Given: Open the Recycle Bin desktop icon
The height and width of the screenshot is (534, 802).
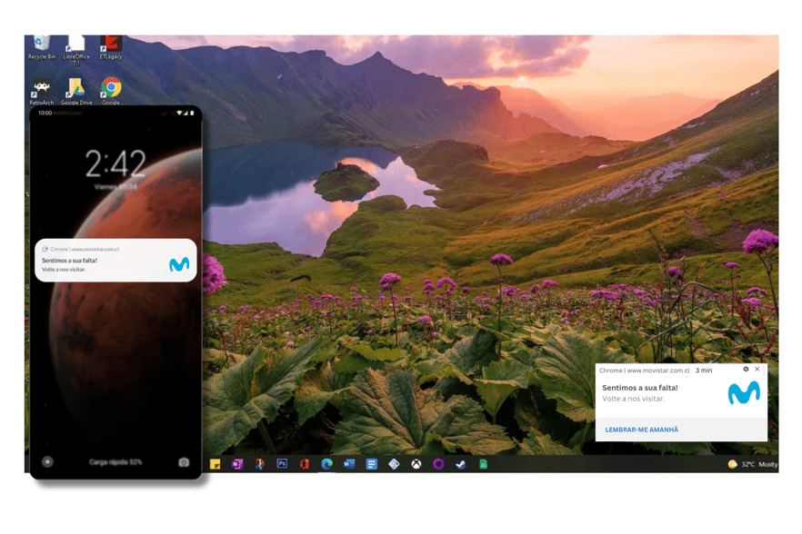Looking at the screenshot, I should coord(41,45).
